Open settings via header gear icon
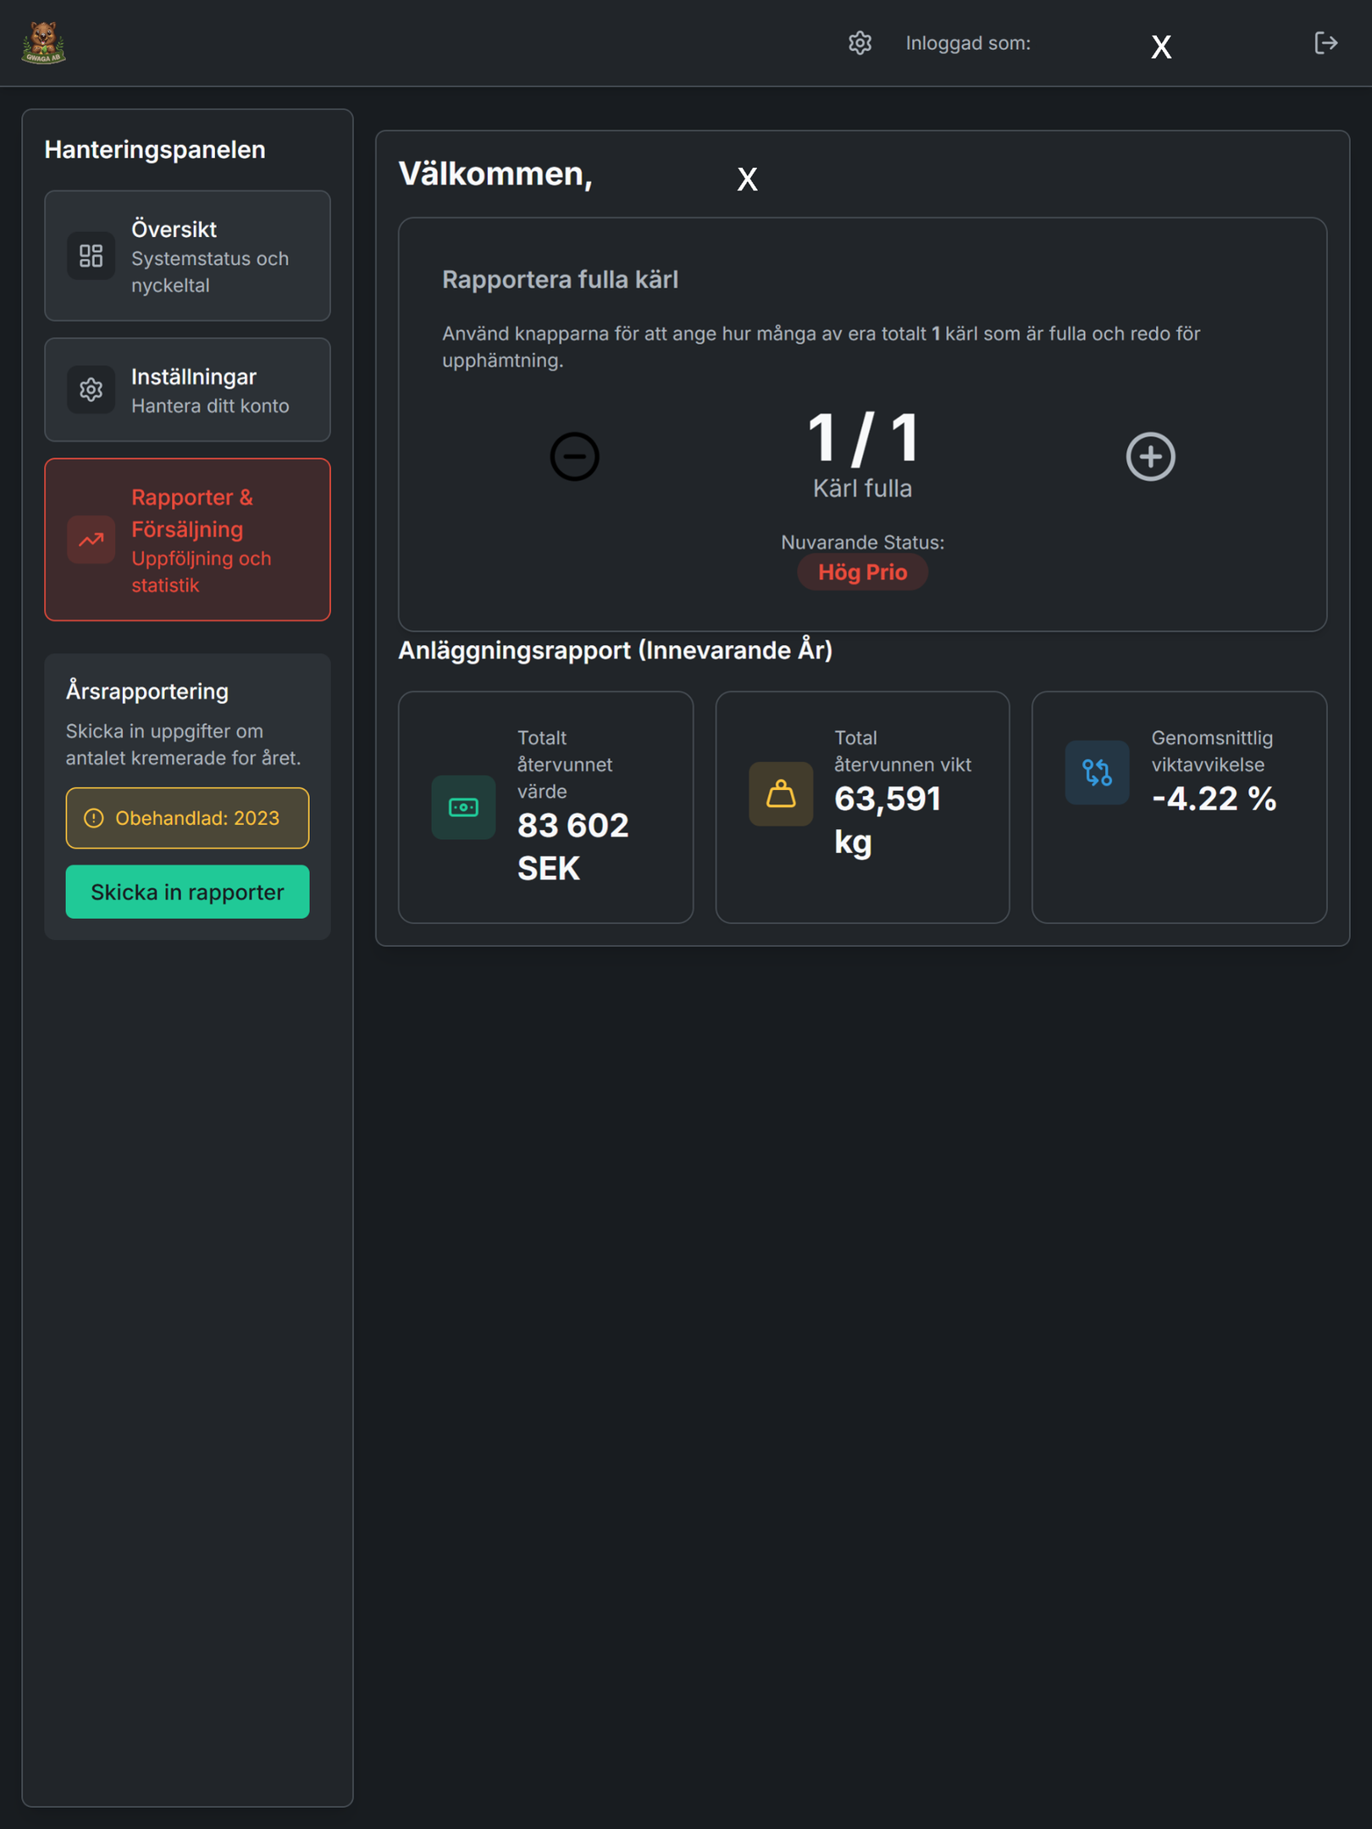 860,43
